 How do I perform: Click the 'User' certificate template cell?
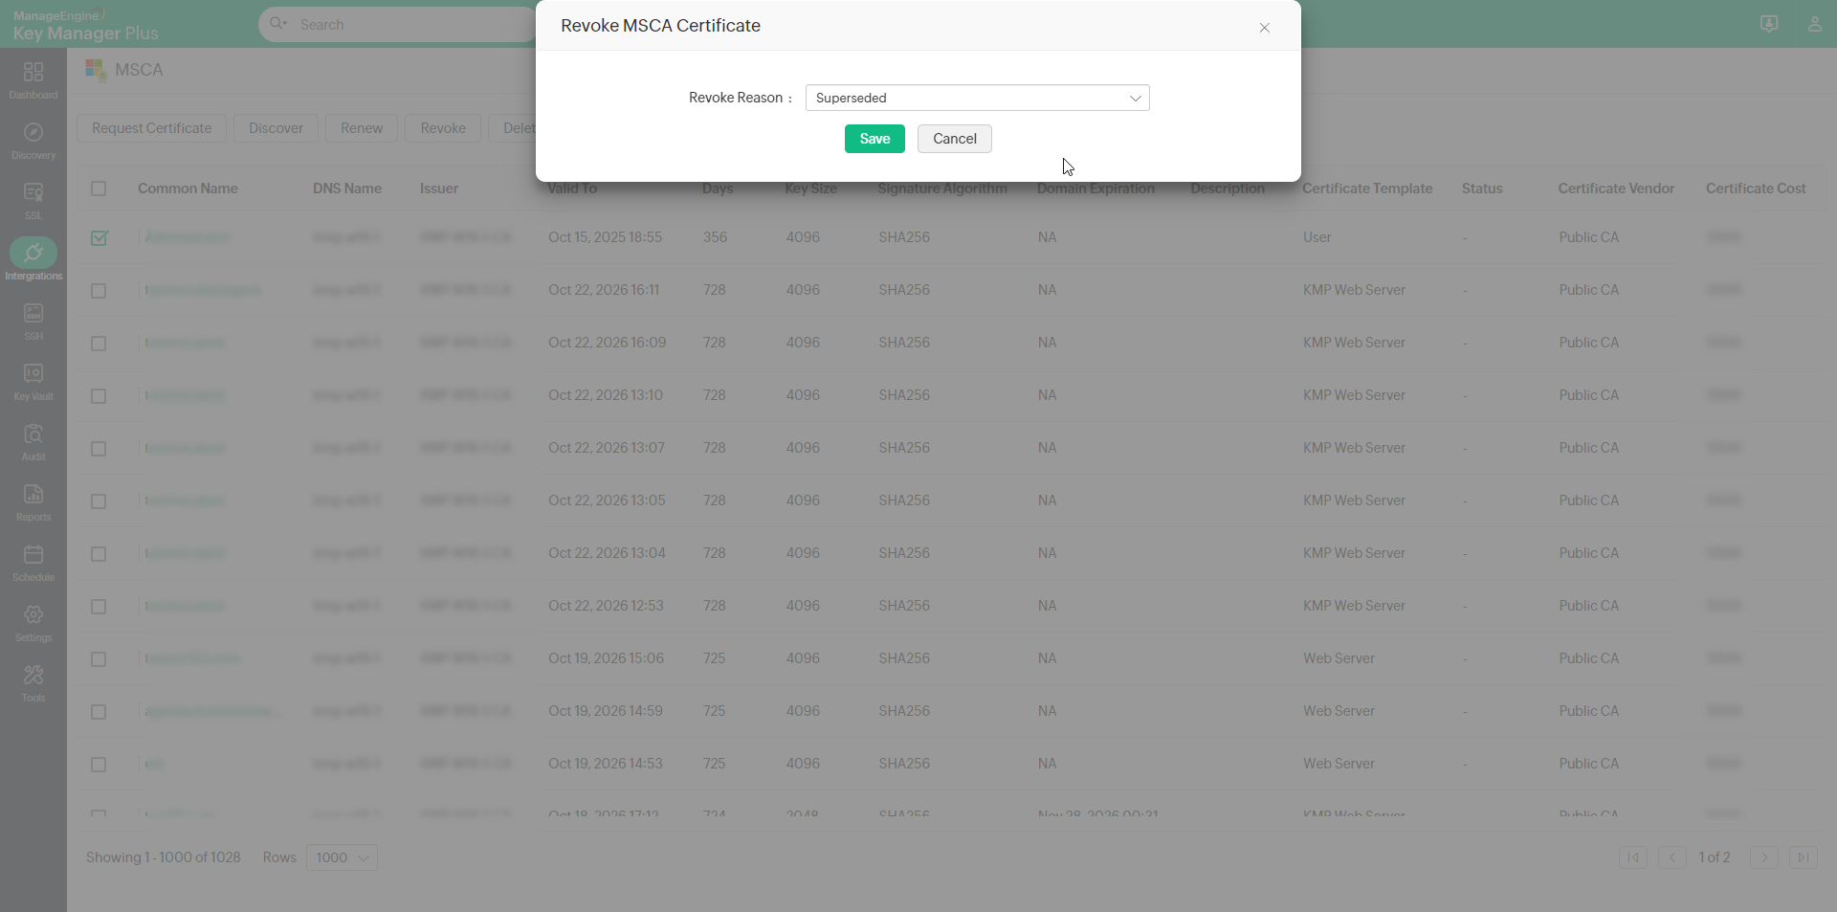pyautogui.click(x=1317, y=237)
